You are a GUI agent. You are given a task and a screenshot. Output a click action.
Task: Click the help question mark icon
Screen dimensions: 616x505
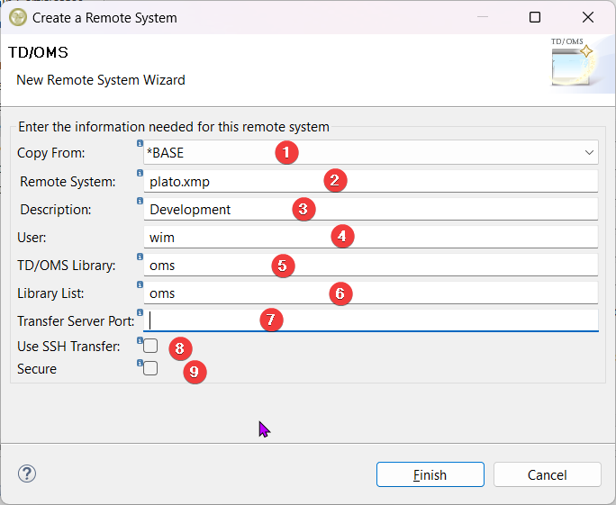pyautogui.click(x=26, y=473)
